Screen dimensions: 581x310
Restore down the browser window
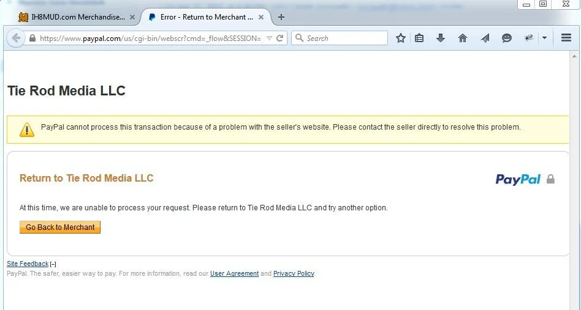pos(543,4)
